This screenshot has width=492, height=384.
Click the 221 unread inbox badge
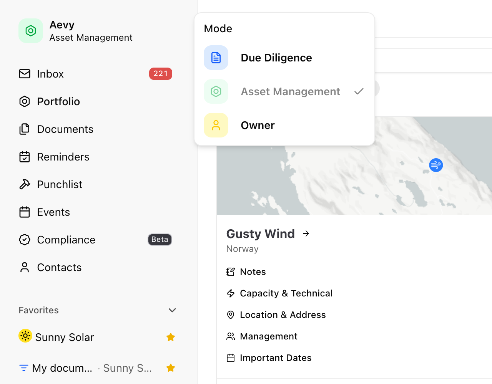tap(161, 74)
